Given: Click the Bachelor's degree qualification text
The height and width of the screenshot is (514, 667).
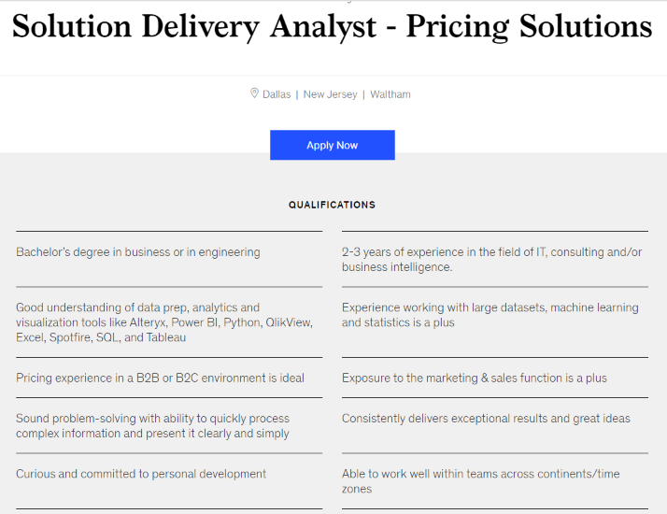Looking at the screenshot, I should (138, 252).
